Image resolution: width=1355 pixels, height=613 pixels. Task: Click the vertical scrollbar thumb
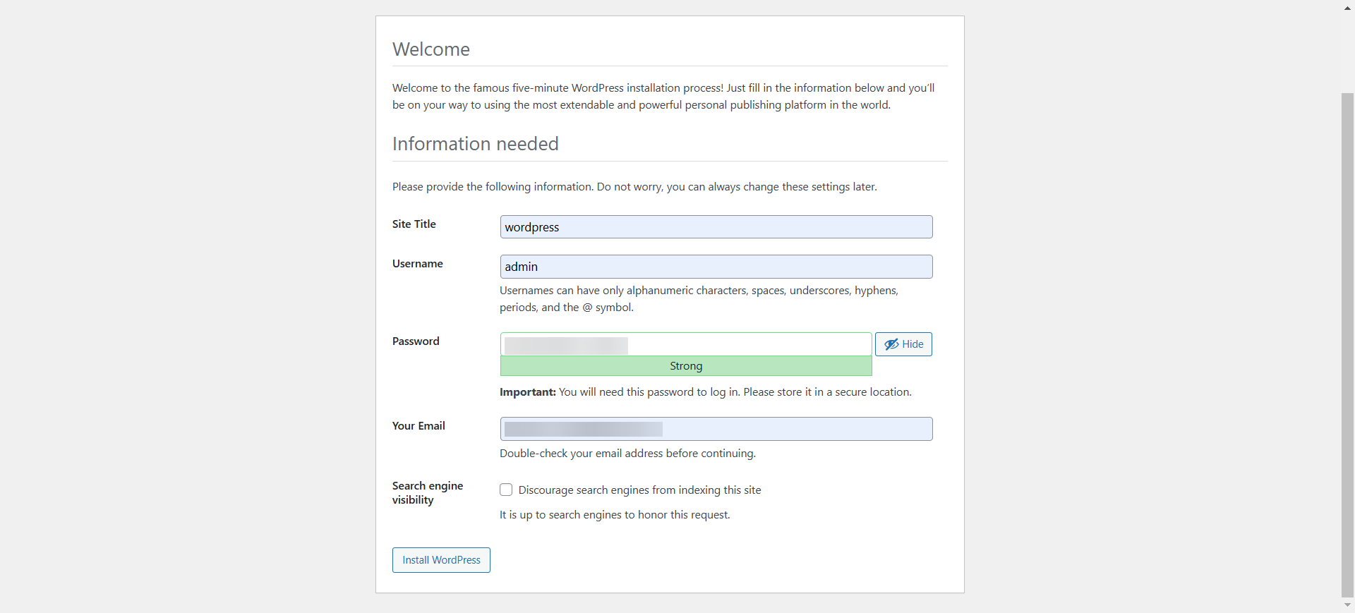[x=1347, y=344]
